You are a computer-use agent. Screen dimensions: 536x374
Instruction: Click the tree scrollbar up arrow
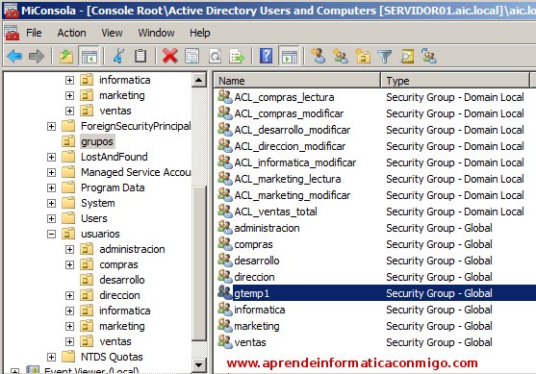pos(198,80)
